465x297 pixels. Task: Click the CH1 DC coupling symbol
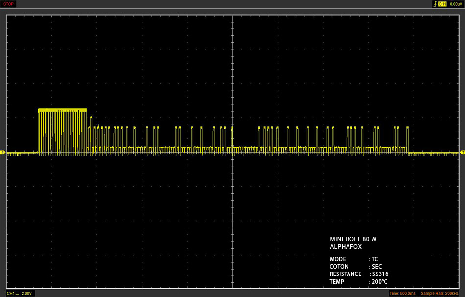tap(17, 293)
